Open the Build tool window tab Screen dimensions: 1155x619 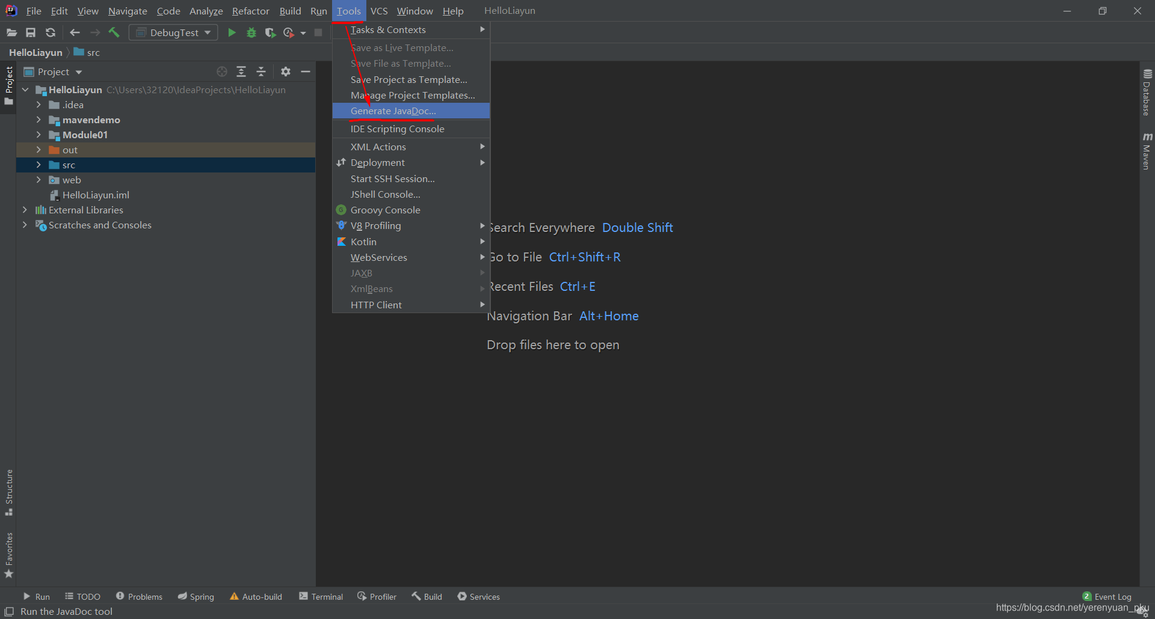click(x=427, y=596)
